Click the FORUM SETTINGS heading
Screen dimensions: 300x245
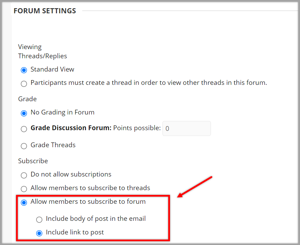click(x=44, y=11)
